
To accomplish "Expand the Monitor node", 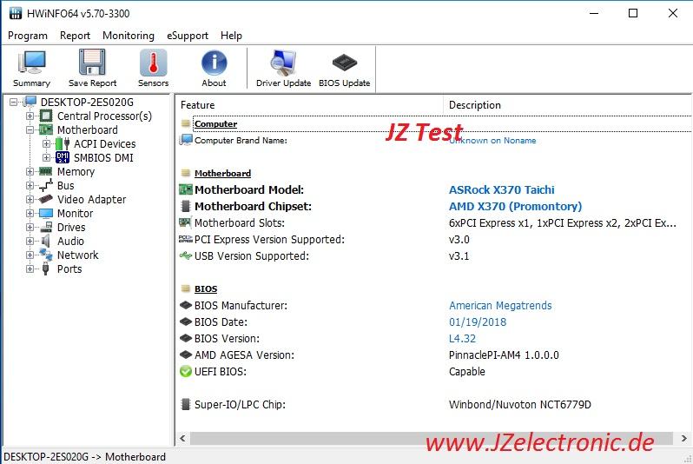I will (x=30, y=213).
